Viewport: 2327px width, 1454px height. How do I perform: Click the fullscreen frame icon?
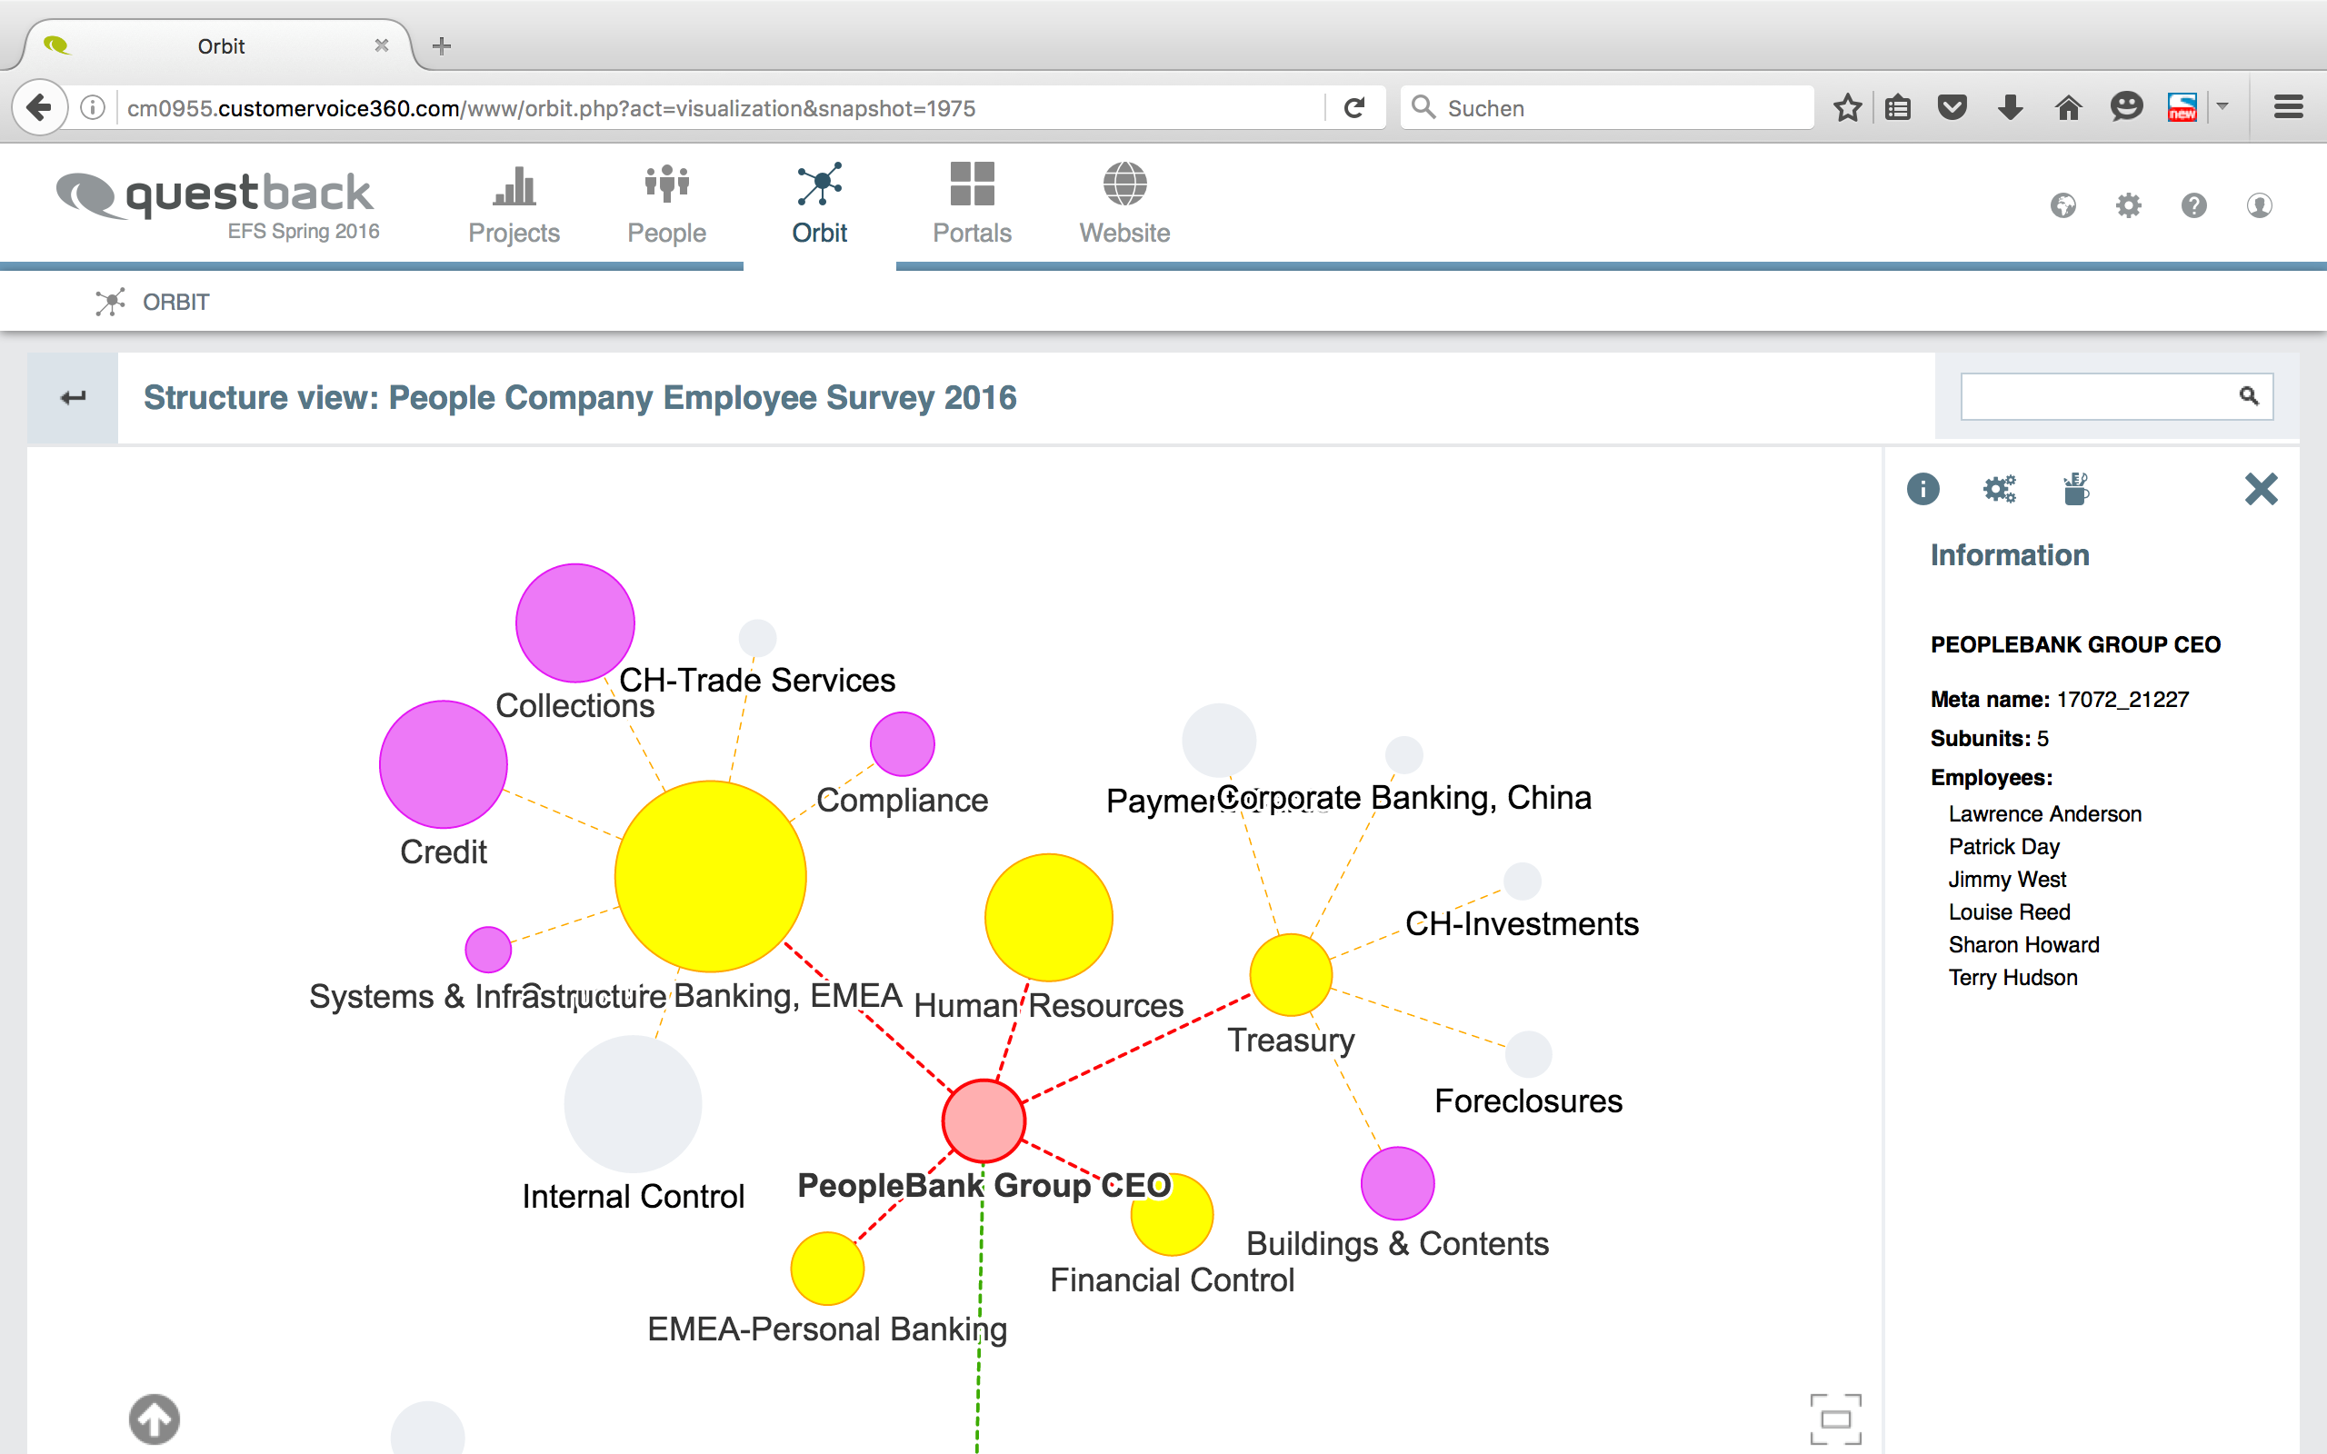point(1834,1419)
